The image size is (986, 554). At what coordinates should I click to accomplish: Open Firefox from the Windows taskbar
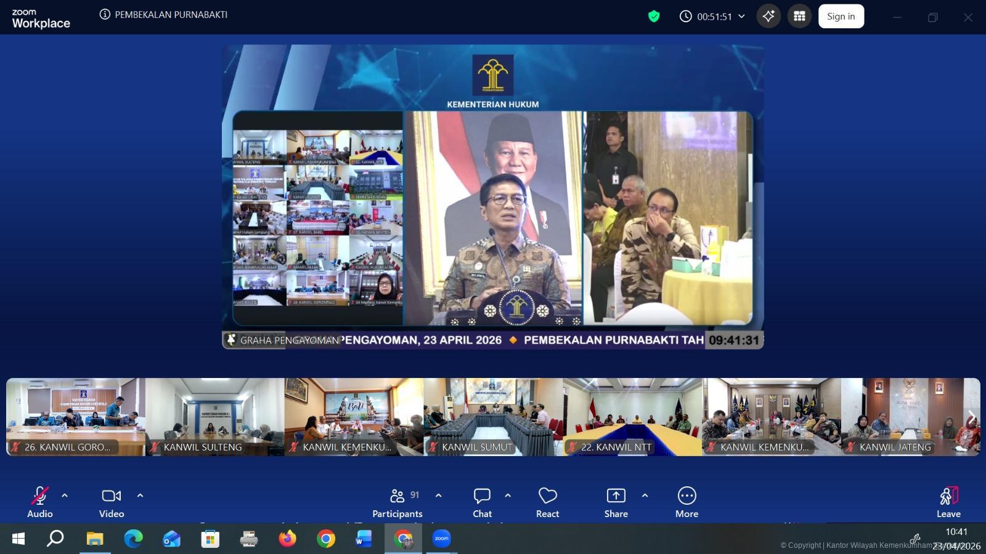tap(287, 539)
